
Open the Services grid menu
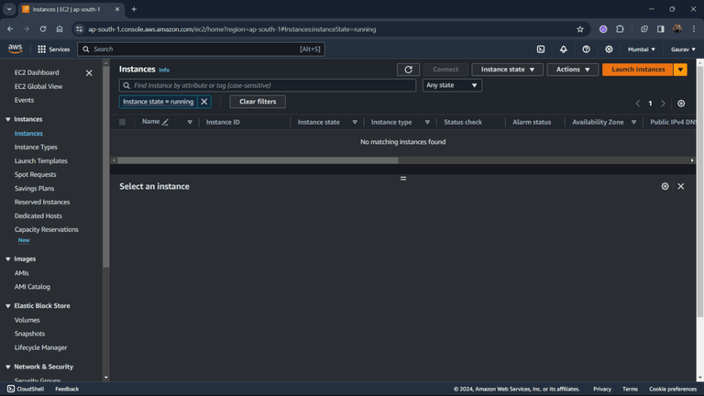point(53,49)
